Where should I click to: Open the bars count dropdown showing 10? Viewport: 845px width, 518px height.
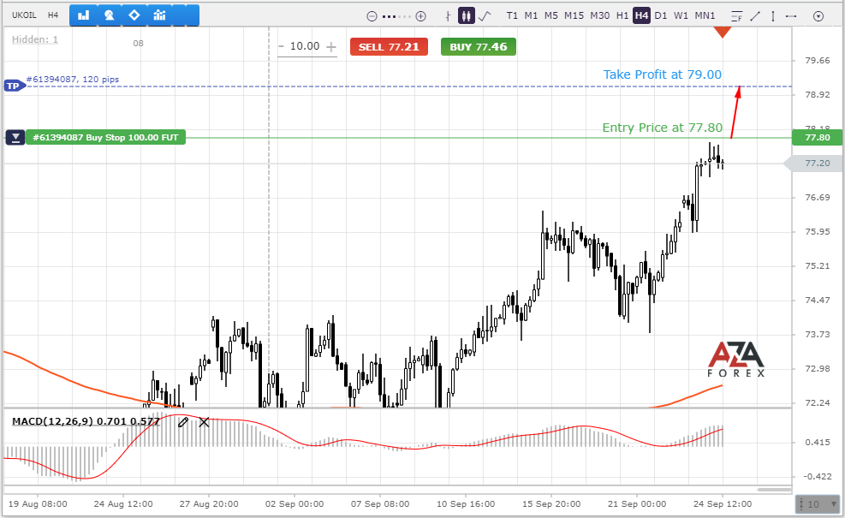818,504
